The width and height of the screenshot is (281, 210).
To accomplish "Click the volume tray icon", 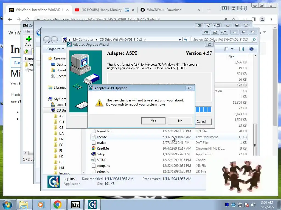I will (253, 205).
